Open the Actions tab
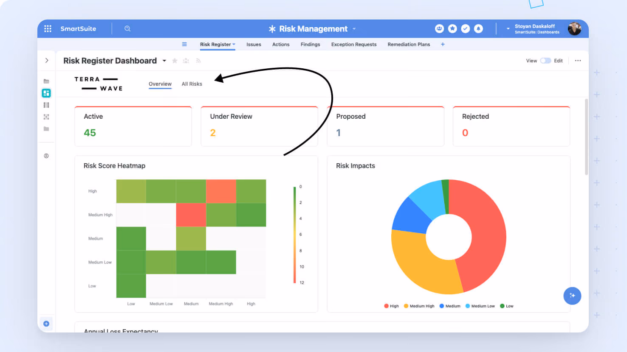 (281, 44)
